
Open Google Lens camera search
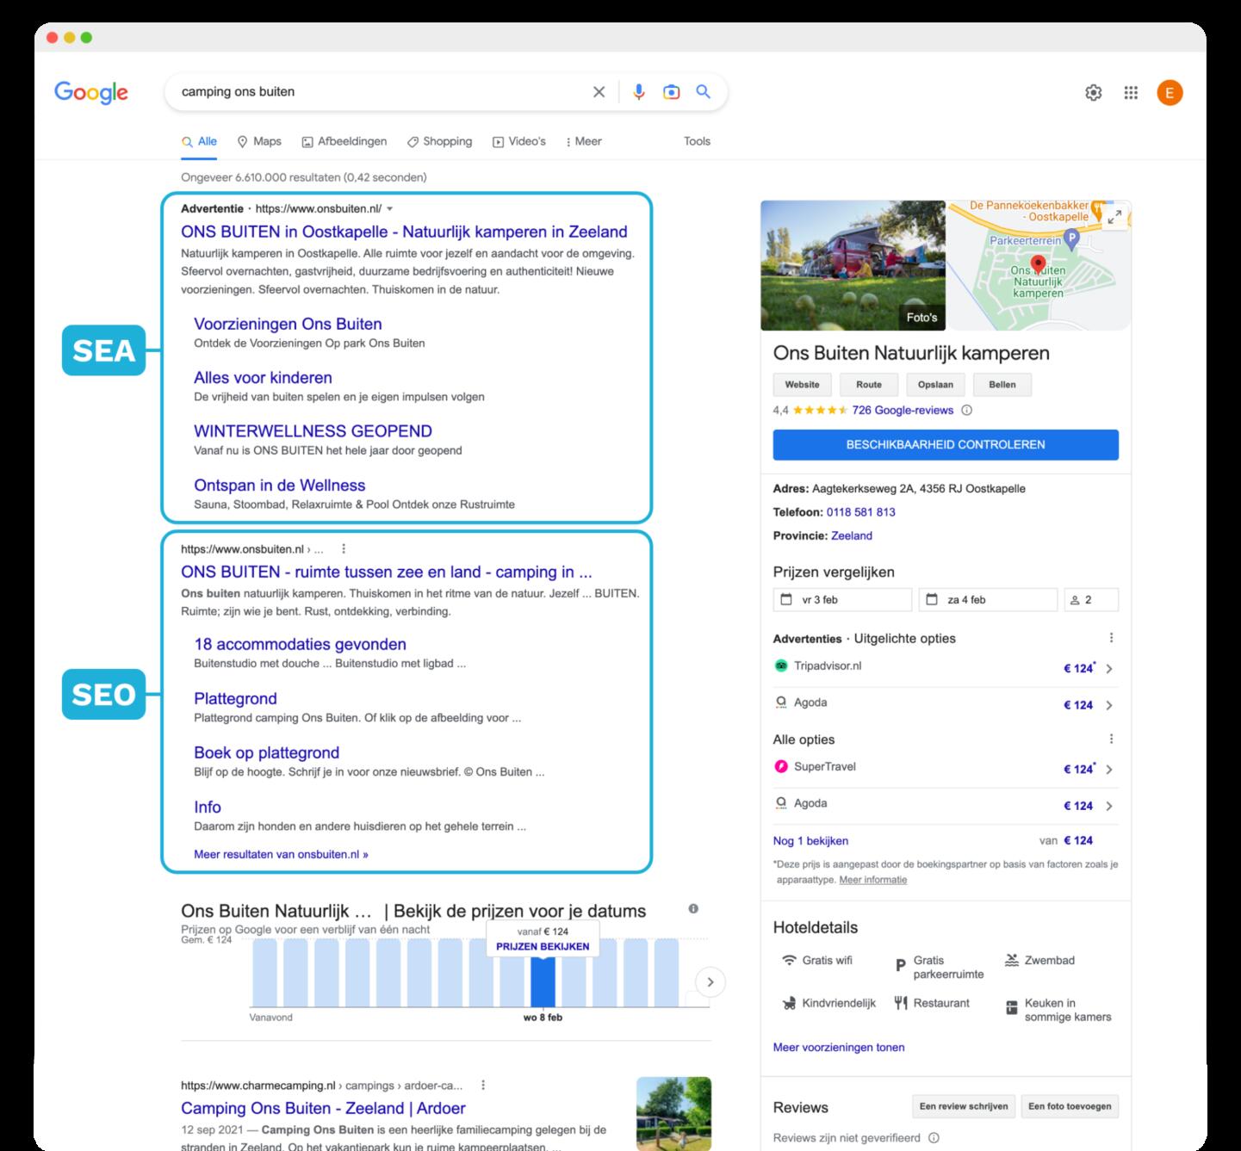click(x=671, y=92)
